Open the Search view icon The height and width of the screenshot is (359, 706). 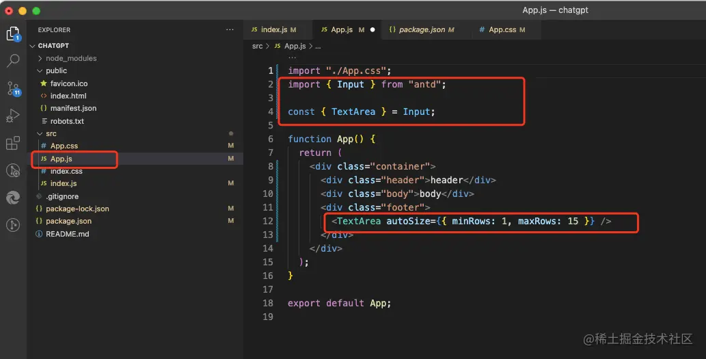13,60
